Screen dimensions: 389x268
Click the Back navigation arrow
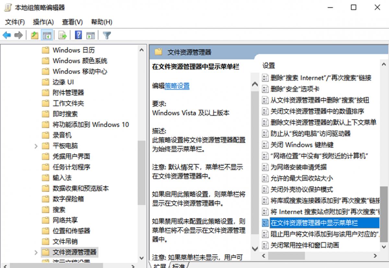click(x=6, y=35)
